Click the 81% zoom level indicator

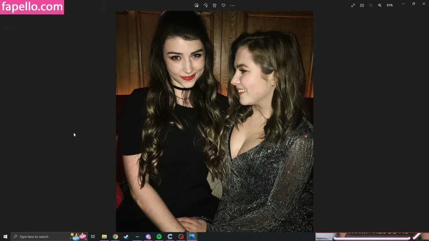click(x=390, y=5)
